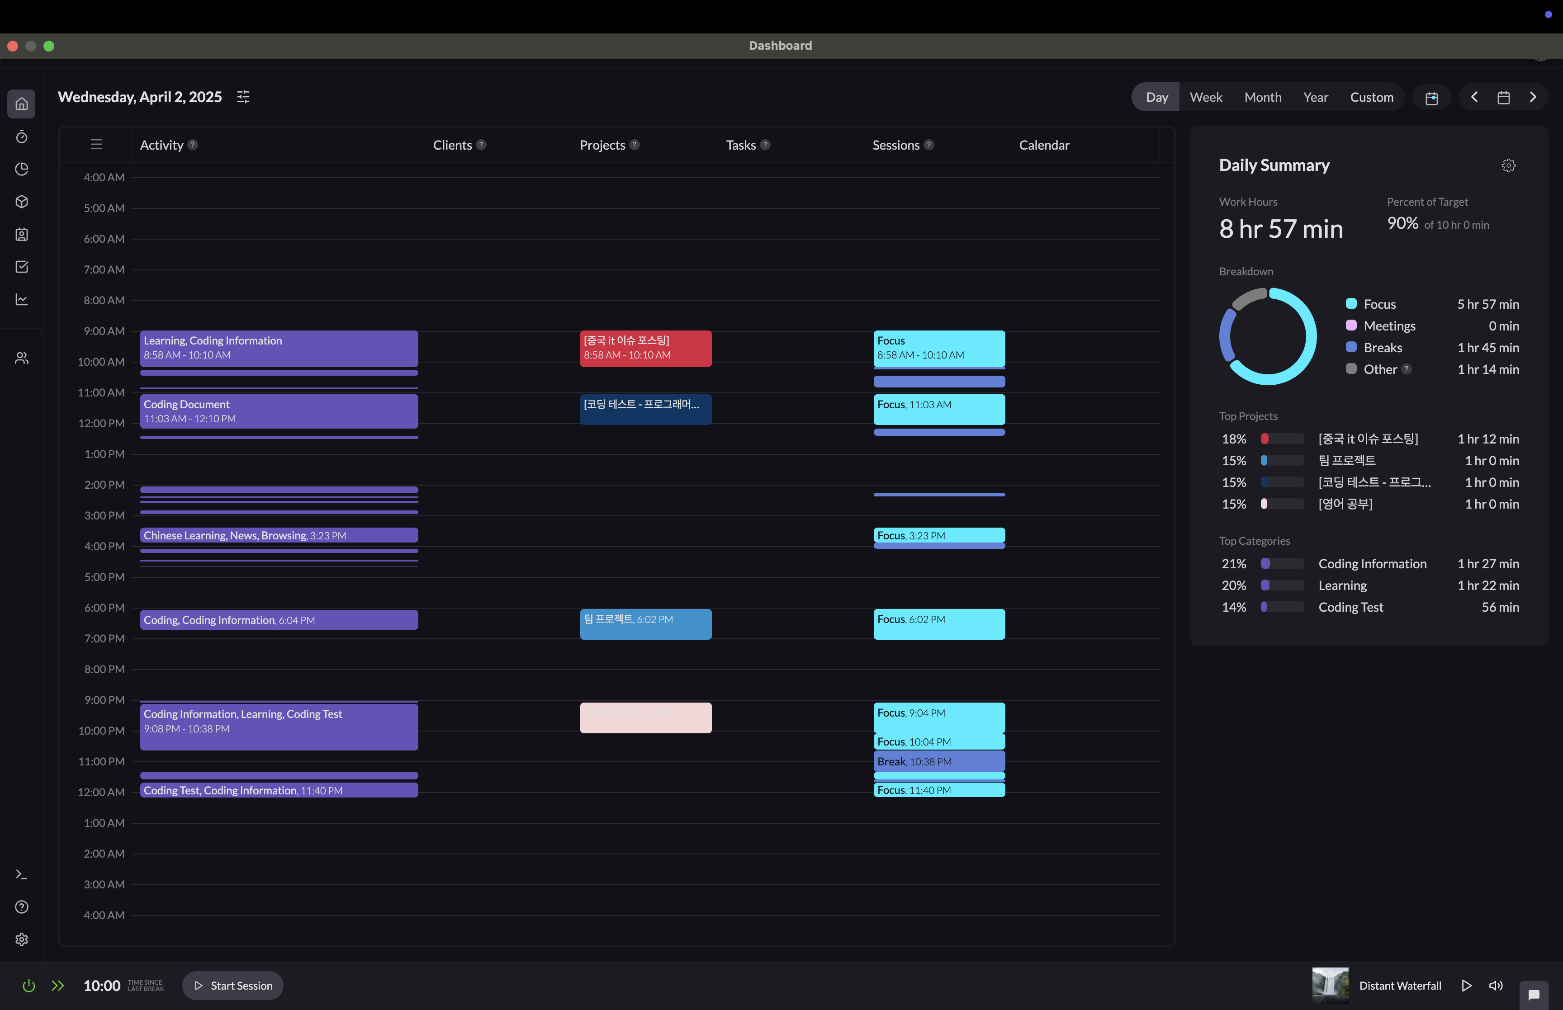The height and width of the screenshot is (1010, 1563).
Task: Toggle the green power button
Action: coord(29,985)
